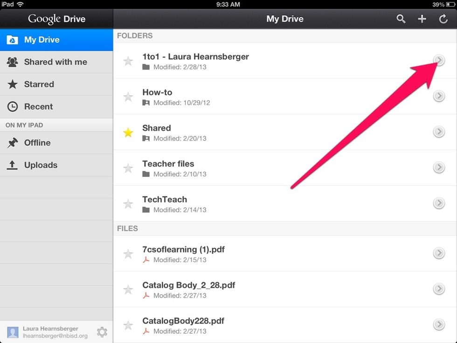Image resolution: width=457 pixels, height=343 pixels.
Task: Click 'Modified: 10/29/12' text
Action: point(181,103)
